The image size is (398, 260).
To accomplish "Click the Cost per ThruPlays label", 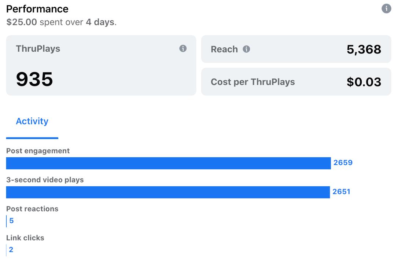I will (x=253, y=82).
